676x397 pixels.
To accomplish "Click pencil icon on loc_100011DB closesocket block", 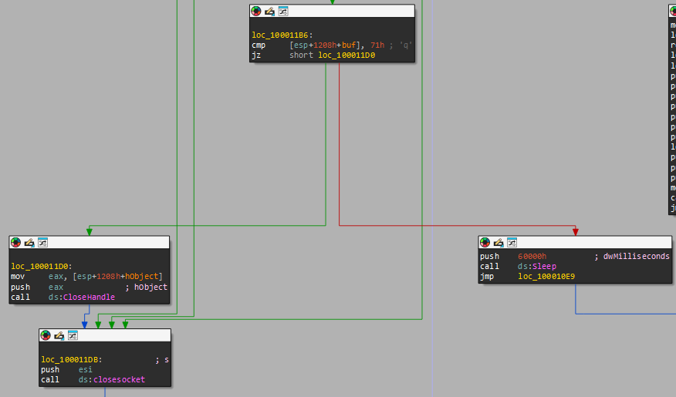I will tap(59, 335).
